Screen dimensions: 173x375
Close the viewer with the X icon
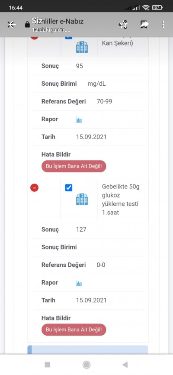point(11,24)
